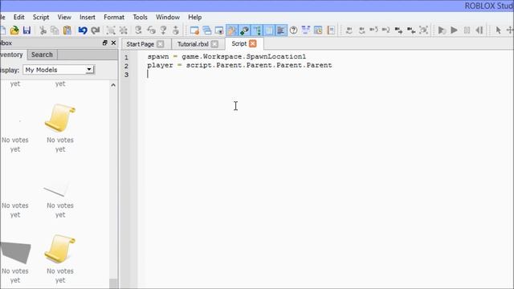Image resolution: width=514 pixels, height=289 pixels.
Task: Start the game with the Play triangle
Action: point(454,31)
